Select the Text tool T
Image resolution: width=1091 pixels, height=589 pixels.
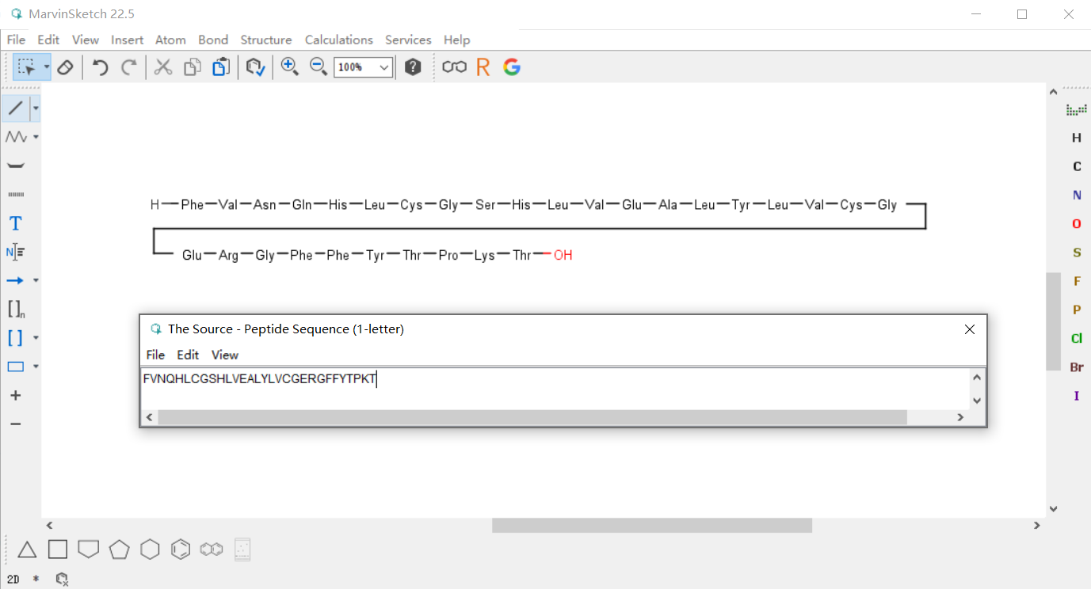15,223
